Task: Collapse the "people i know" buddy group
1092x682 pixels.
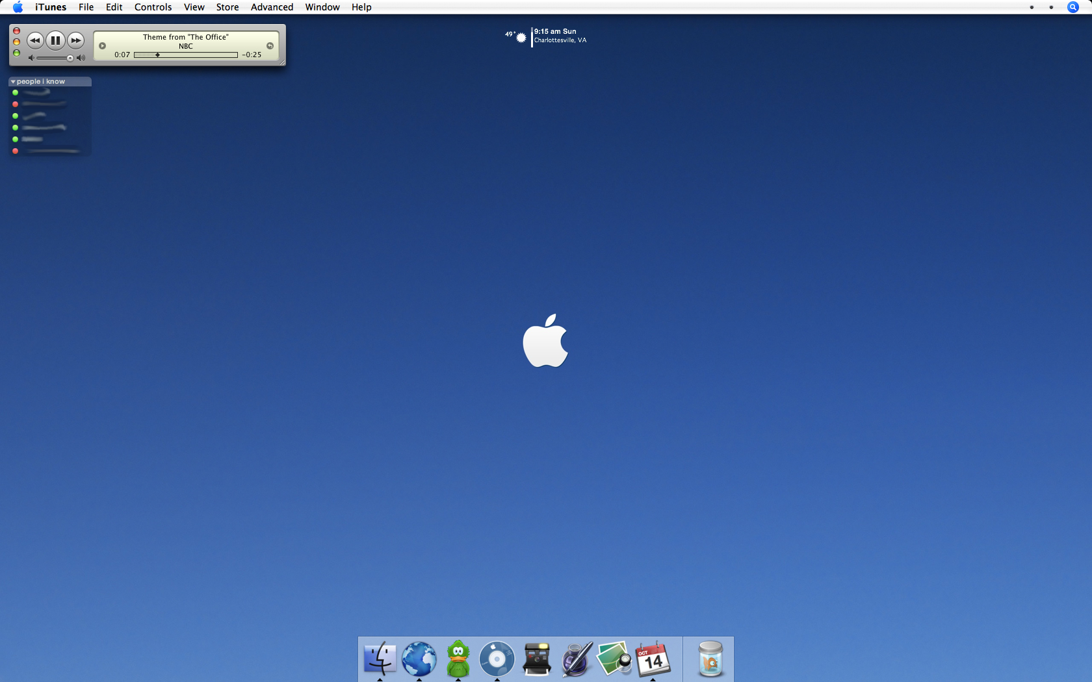Action: [x=13, y=82]
